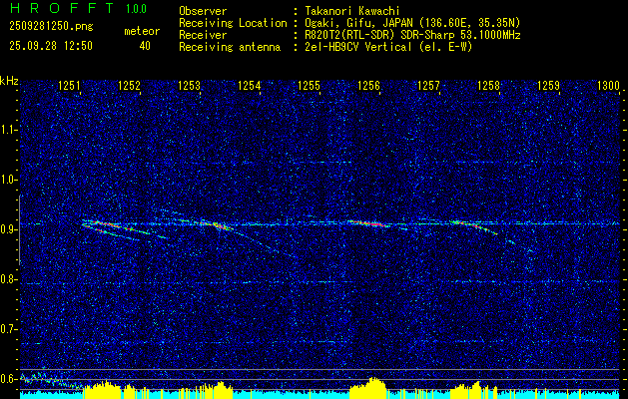Click the 0.7 kHz axis label
This screenshot has width=628, height=399.
click(8, 329)
